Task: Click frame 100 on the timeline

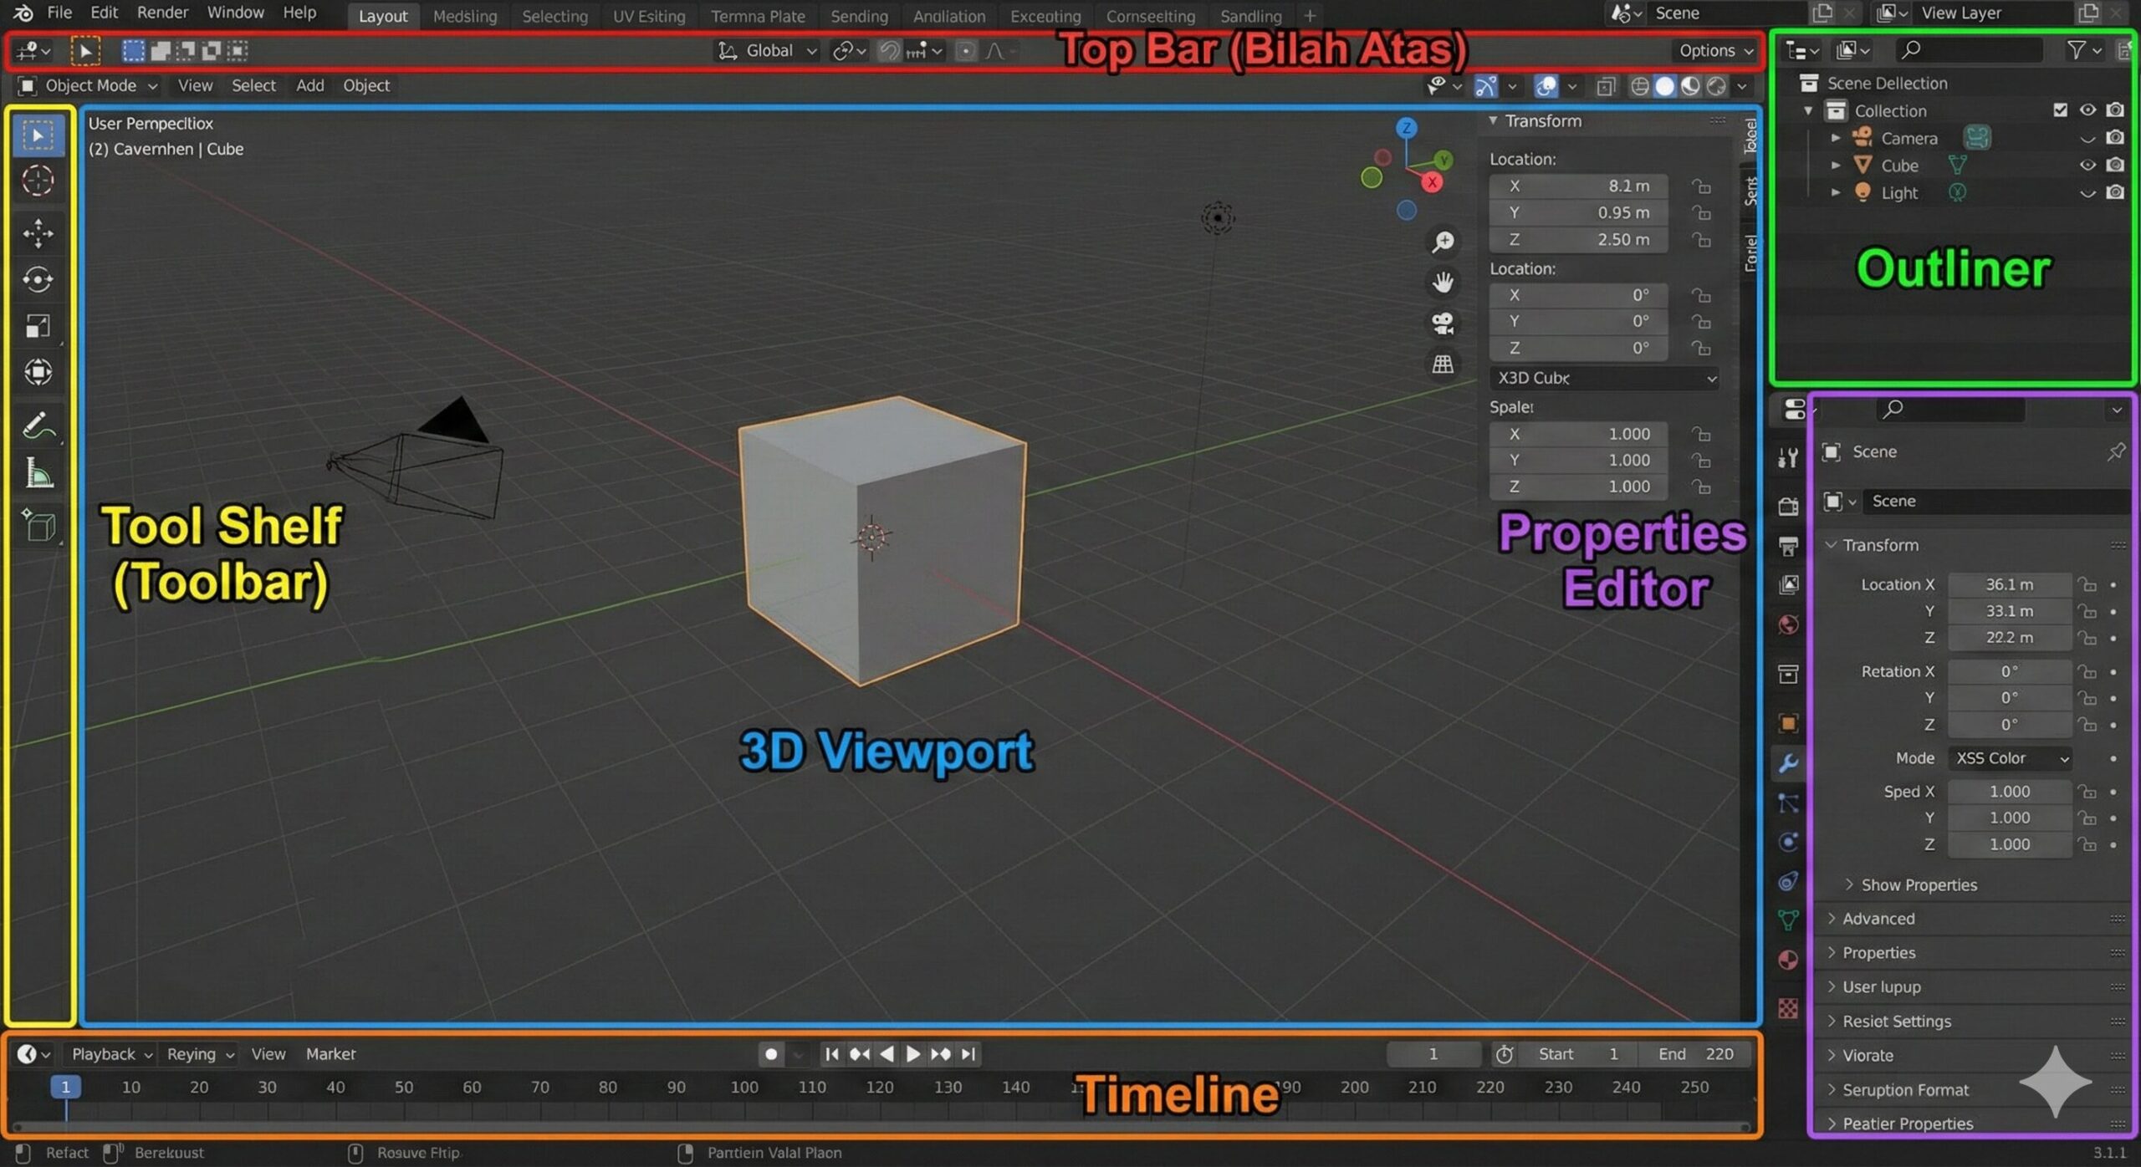Action: 743,1088
